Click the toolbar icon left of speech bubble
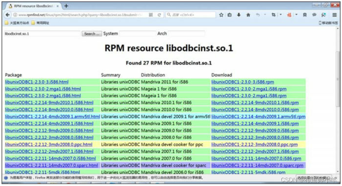The height and width of the screenshot is (186, 342). point(305,15)
